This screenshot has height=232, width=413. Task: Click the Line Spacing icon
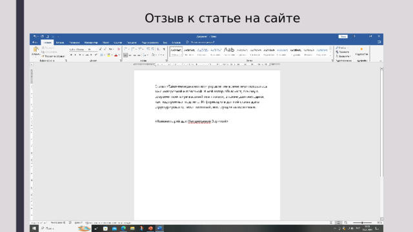tap(145, 55)
